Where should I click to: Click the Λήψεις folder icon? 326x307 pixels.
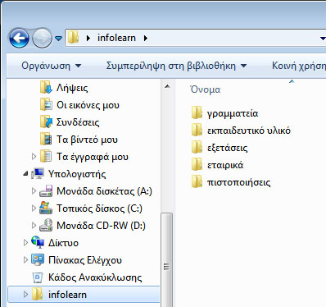(46, 88)
